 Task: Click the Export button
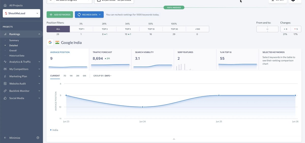pyautogui.click(x=278, y=1)
